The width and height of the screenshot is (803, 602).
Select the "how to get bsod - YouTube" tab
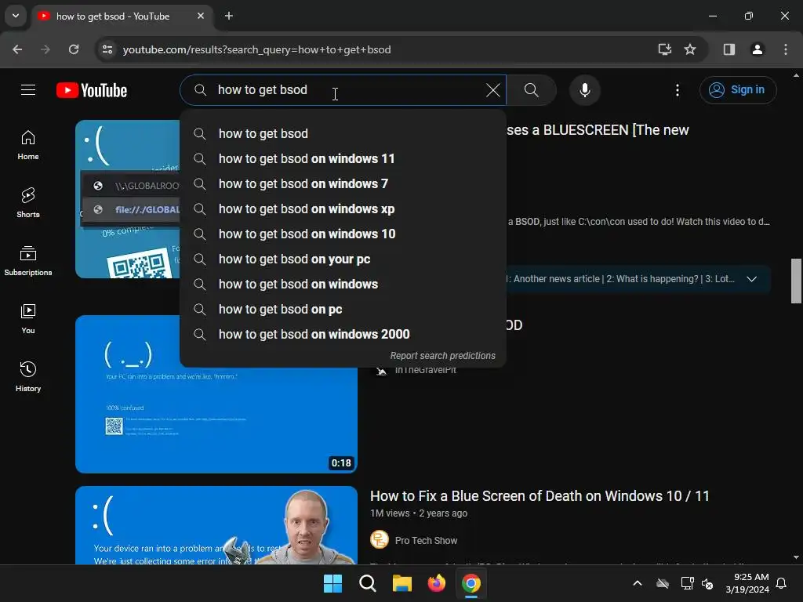(122, 16)
